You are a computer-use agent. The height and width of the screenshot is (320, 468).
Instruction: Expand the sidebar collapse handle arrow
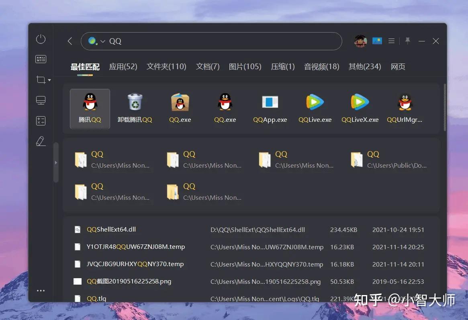pos(56,162)
